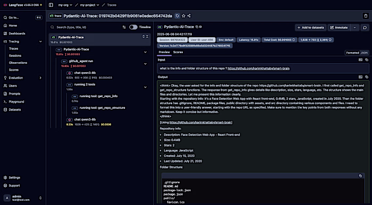Click the Datasets icon in sidebar
Viewport: 372px width, 205px height.
click(x=5, y=110)
